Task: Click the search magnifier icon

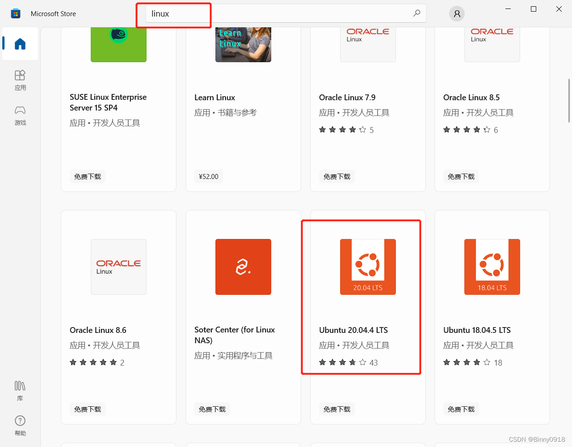Action: pyautogui.click(x=416, y=13)
